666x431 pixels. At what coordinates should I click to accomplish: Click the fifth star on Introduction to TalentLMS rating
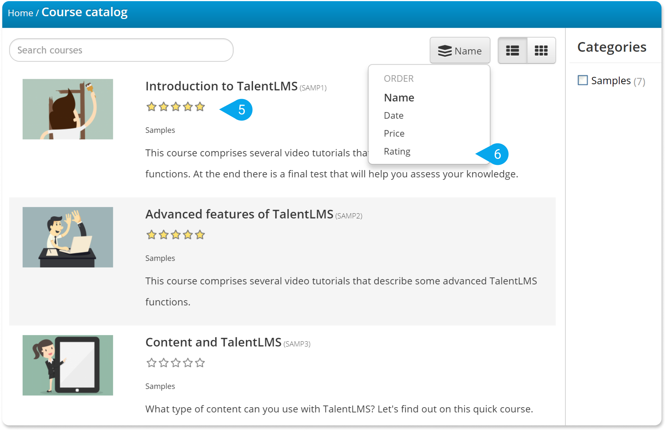[x=199, y=107]
